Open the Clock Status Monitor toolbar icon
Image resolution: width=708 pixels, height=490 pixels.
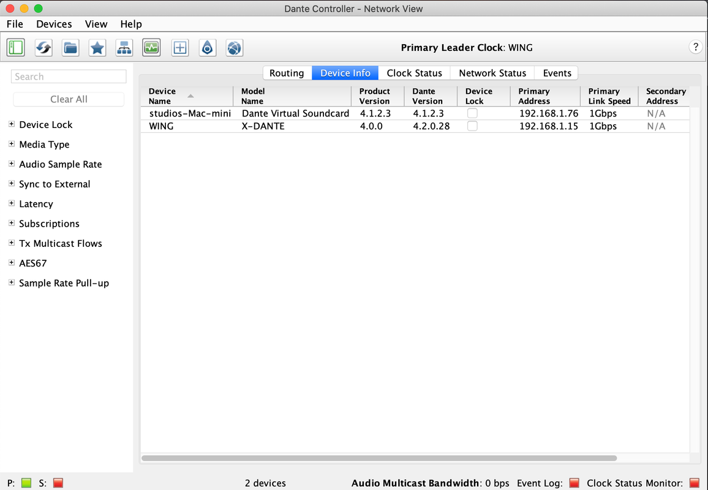(151, 47)
